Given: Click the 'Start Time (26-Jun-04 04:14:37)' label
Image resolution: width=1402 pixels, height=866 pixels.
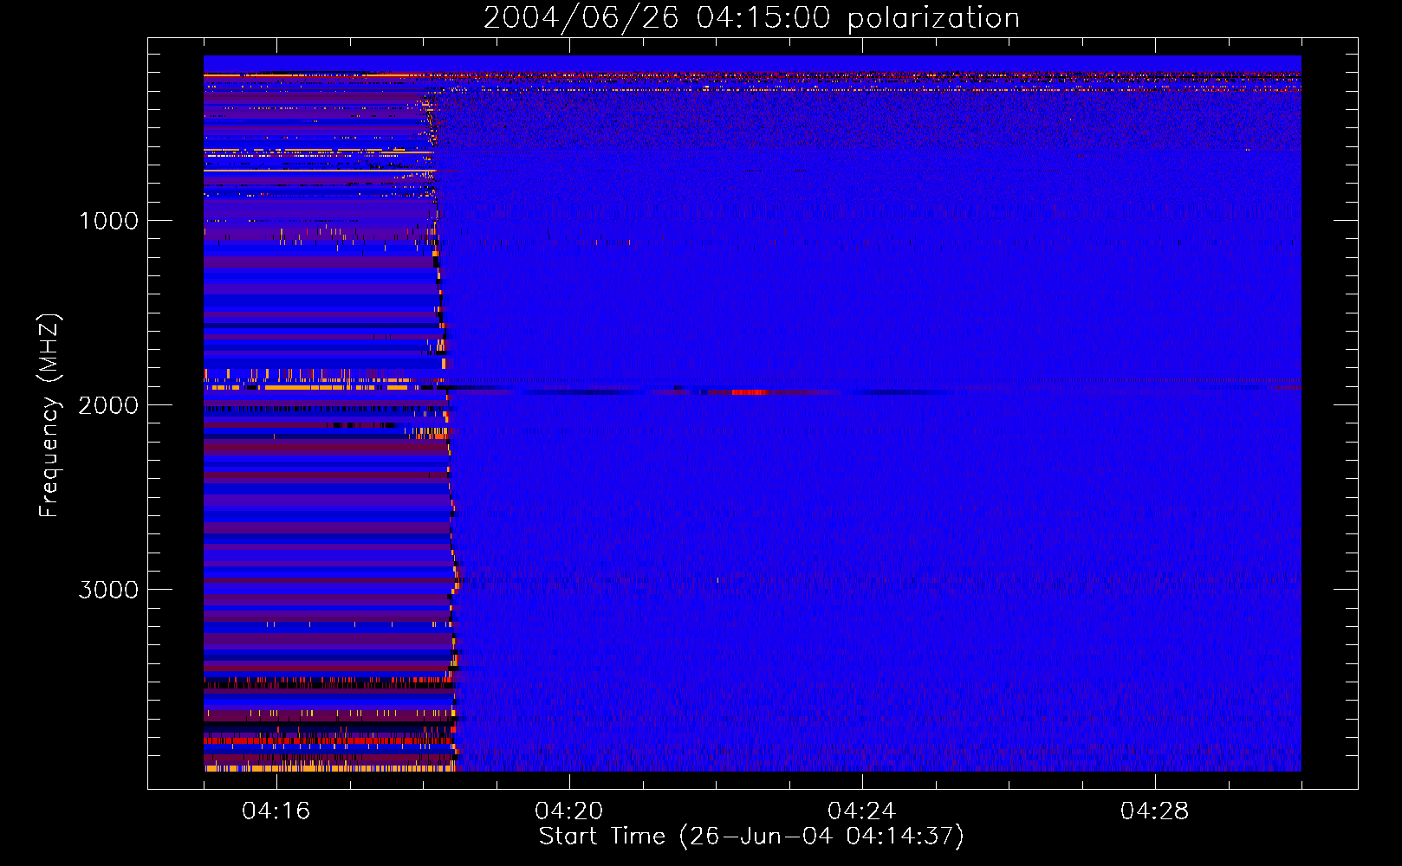Looking at the screenshot, I should click(x=751, y=837).
